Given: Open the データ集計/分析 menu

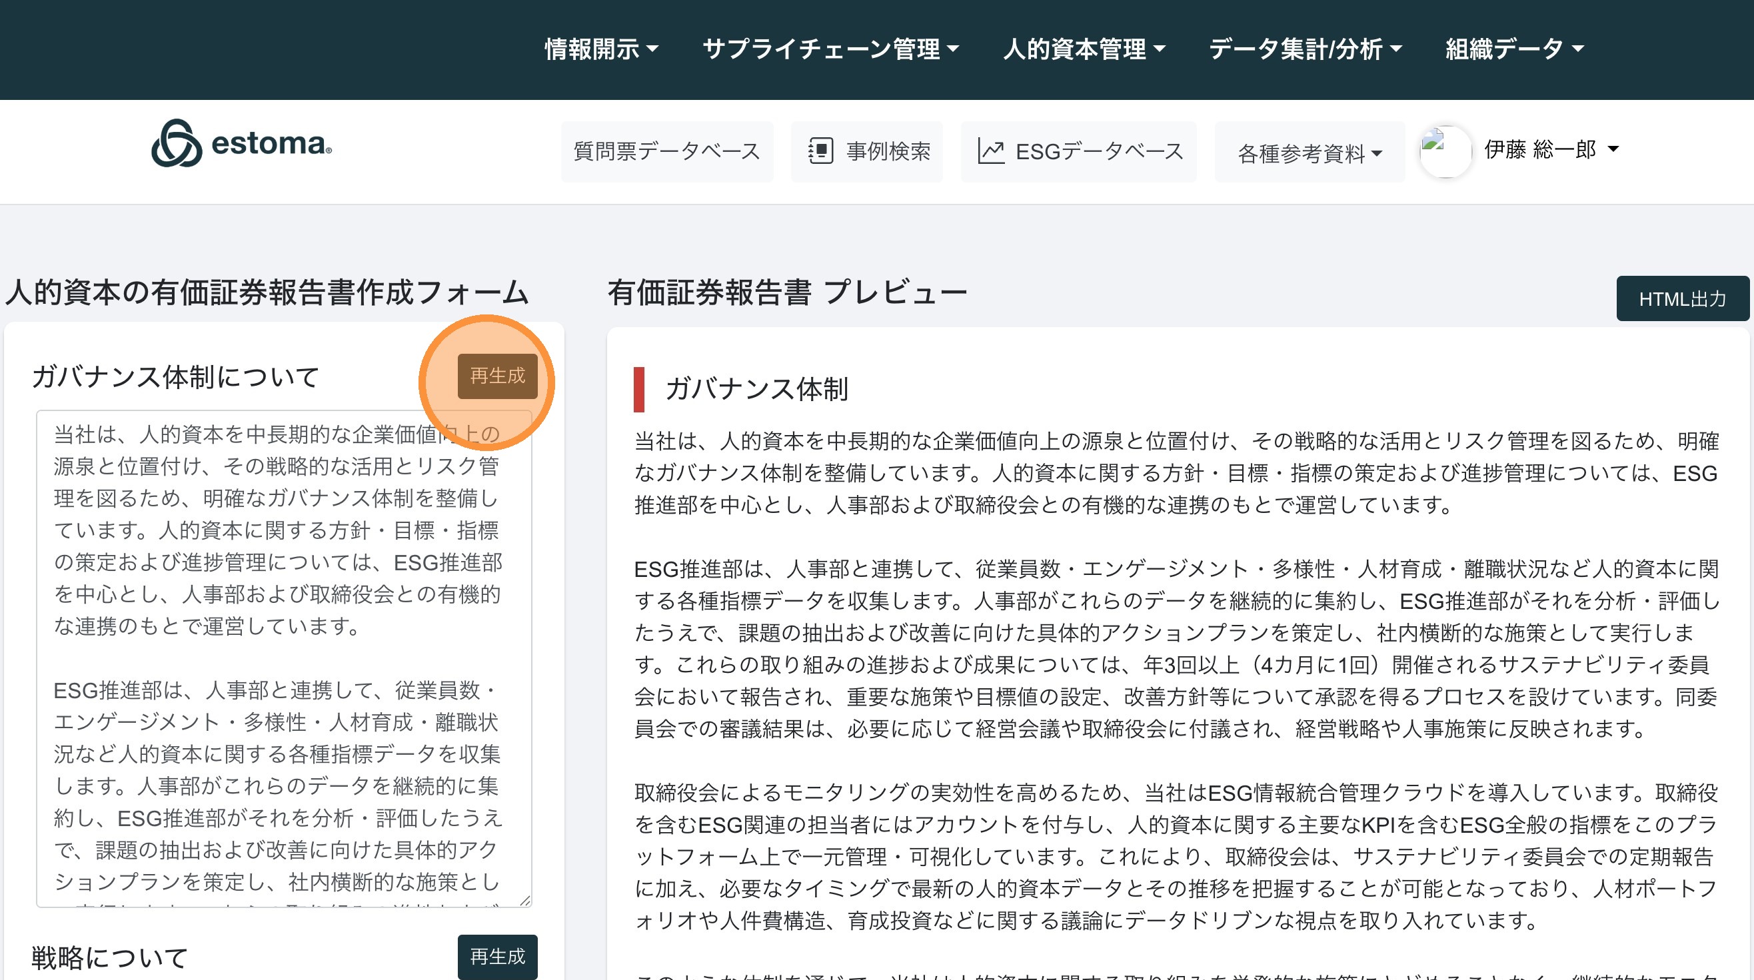Looking at the screenshot, I should pyautogui.click(x=1305, y=49).
